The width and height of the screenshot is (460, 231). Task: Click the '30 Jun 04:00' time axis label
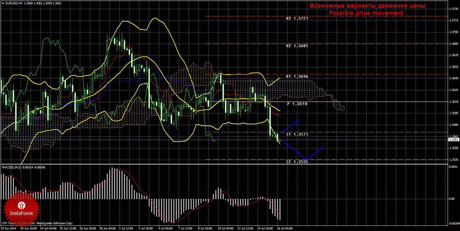(107, 229)
